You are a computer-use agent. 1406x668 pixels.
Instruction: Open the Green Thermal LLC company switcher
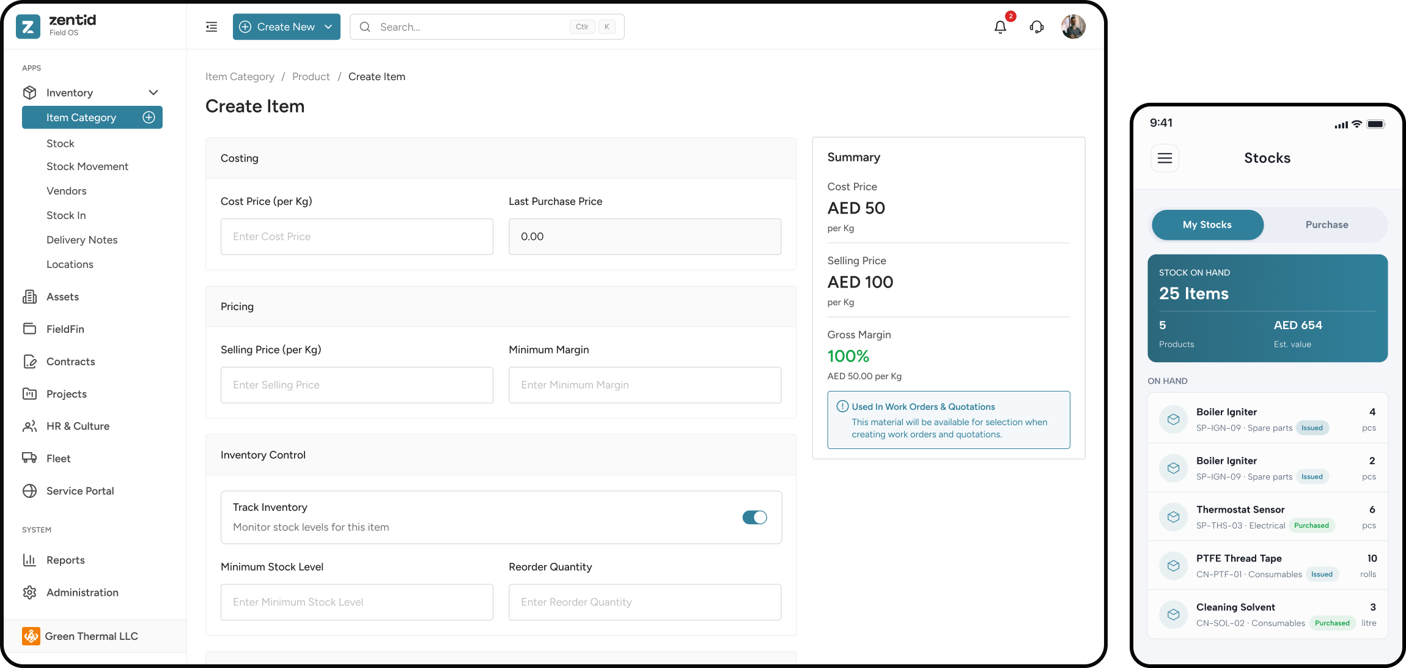95,636
